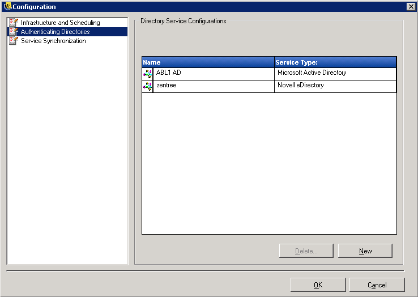Click the Microsoft Active Directory cell

coord(335,74)
